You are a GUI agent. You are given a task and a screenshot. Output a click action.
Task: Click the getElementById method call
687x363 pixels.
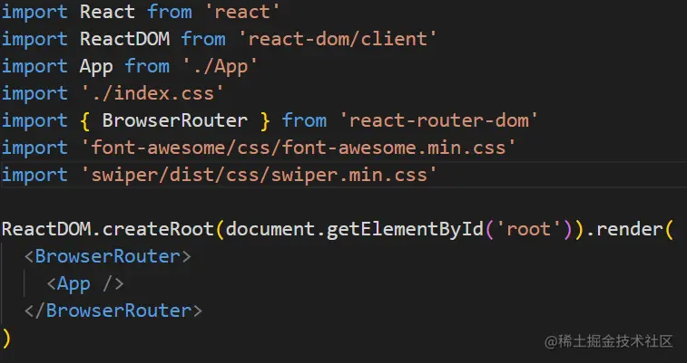tap(405, 229)
